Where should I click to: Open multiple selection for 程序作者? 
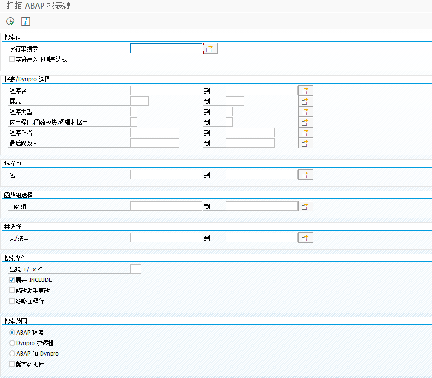point(305,132)
